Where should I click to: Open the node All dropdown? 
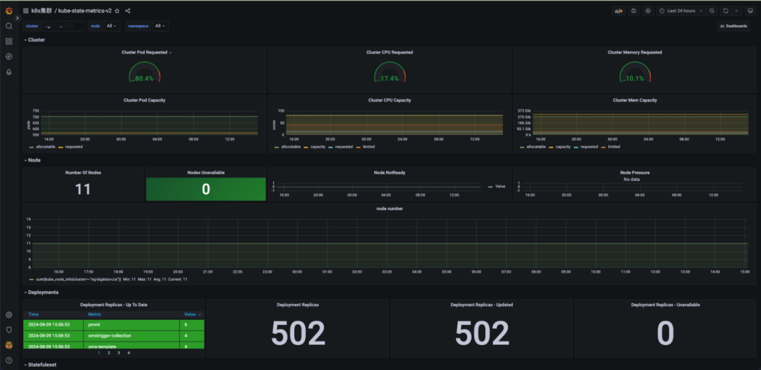(x=111, y=26)
